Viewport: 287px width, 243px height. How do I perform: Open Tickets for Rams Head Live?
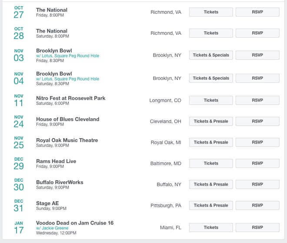point(211,163)
